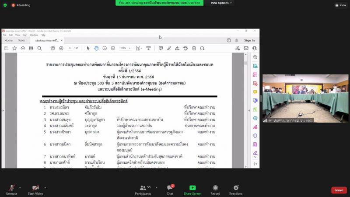The width and height of the screenshot is (350, 197).
Task: Open the yellow Comment tool in right pane
Action: (x=255, y=92)
